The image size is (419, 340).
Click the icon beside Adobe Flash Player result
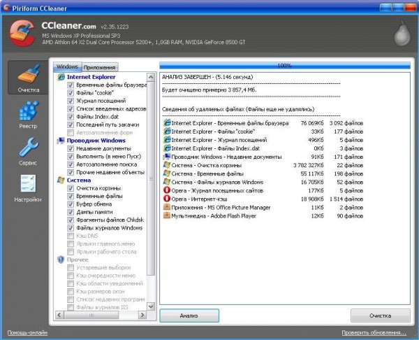click(167, 215)
